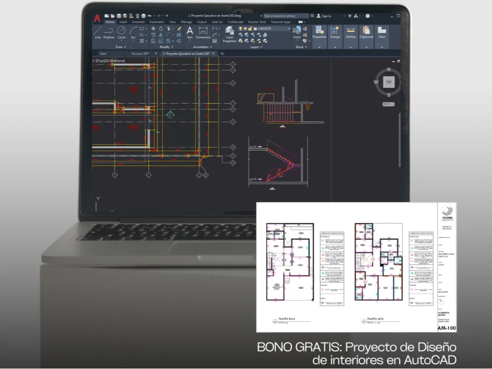
Task: Select the Dimension tool
Action: coord(203,33)
